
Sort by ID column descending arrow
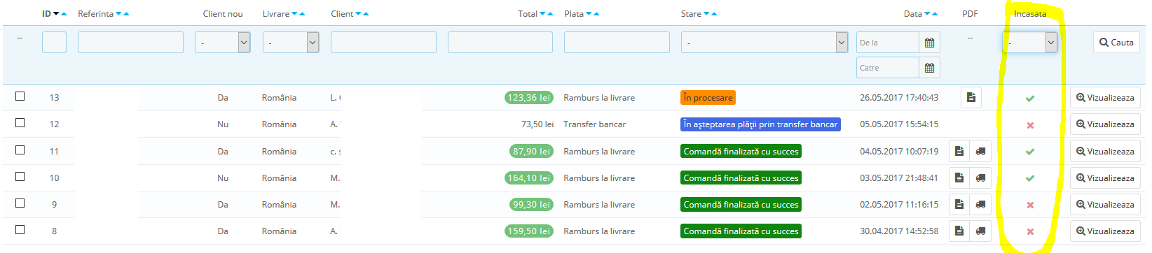click(x=56, y=14)
